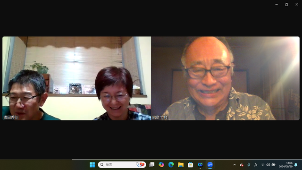Open Microsoft Edge browser
The width and height of the screenshot is (302, 170).
pos(171,165)
